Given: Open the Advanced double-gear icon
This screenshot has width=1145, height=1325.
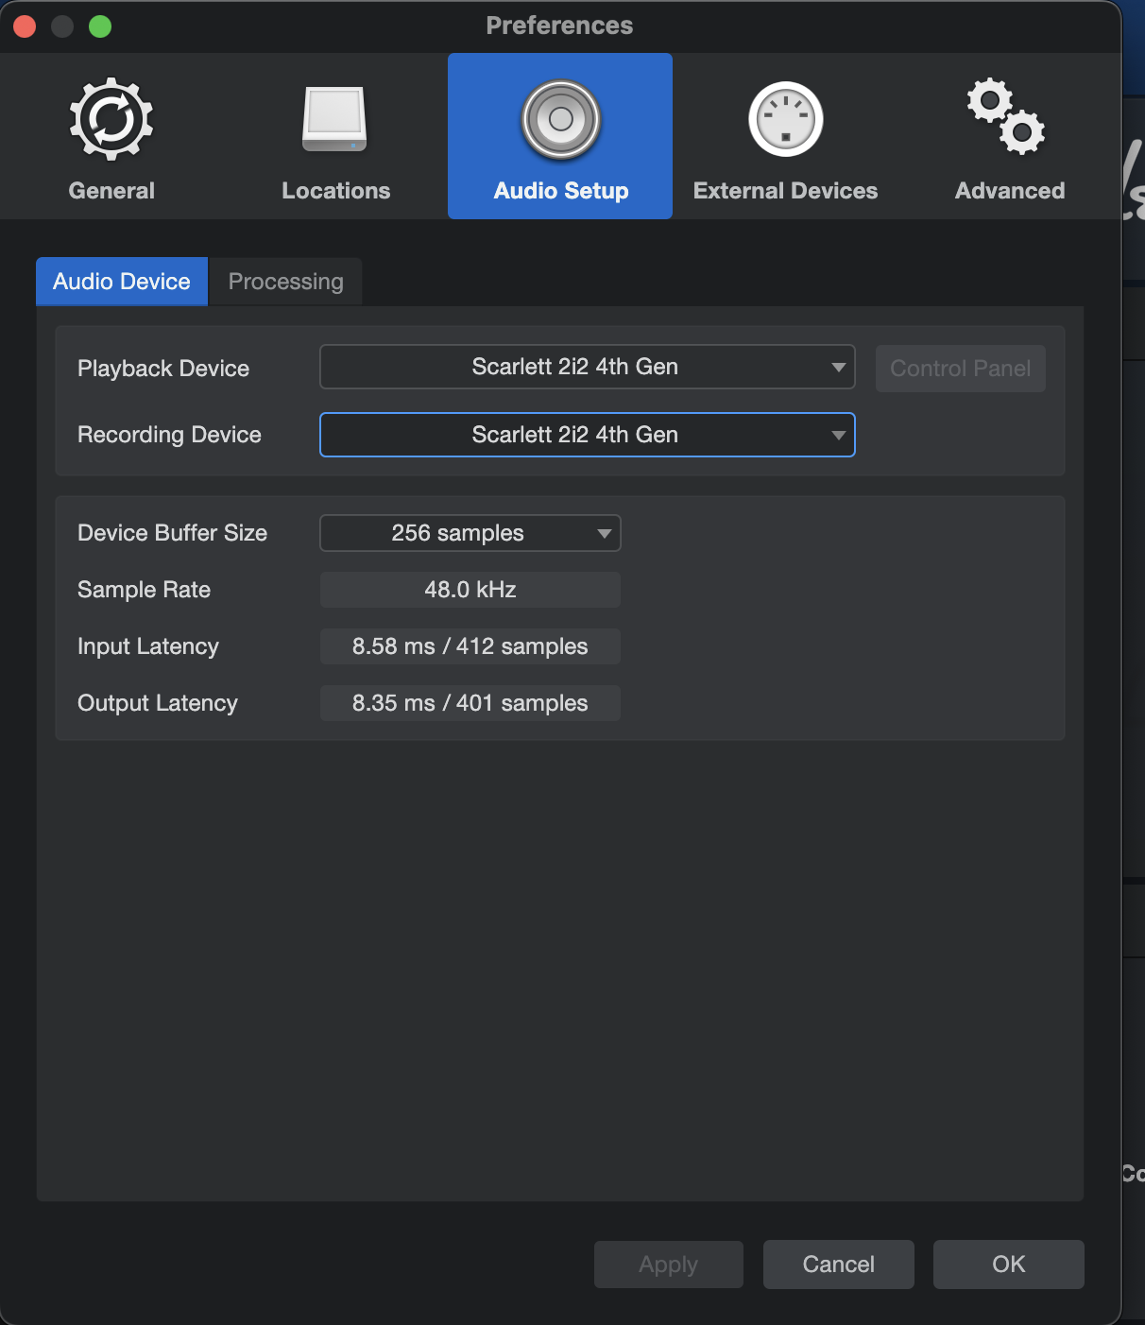Looking at the screenshot, I should [1008, 116].
